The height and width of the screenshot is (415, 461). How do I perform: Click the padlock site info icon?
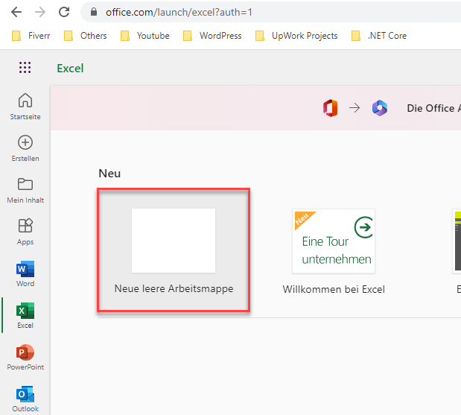(x=94, y=12)
